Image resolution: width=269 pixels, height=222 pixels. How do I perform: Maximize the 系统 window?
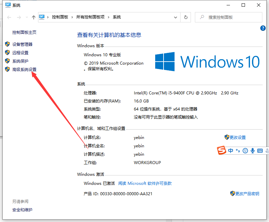click(x=243, y=5)
